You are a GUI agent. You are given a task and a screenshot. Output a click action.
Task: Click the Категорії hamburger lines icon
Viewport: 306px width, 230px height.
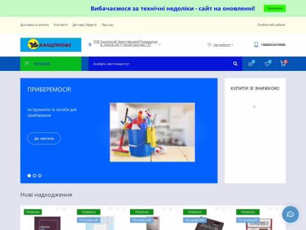[x=27, y=64]
